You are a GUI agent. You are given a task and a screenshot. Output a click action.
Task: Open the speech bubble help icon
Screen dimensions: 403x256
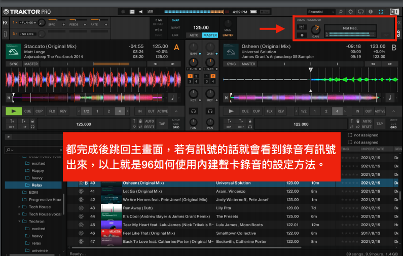(361, 12)
